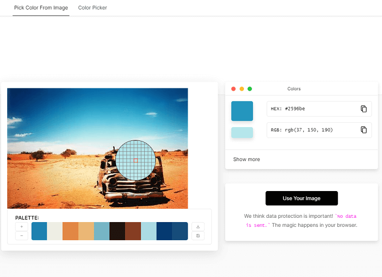The image size is (382, 277).
Task: Select the muted sky-blue palette swatch
Action: click(102, 231)
